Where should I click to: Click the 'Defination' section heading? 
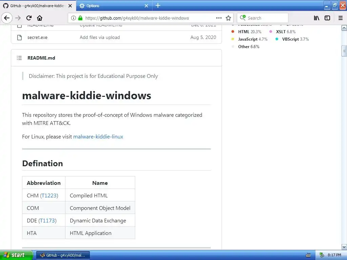(42, 164)
